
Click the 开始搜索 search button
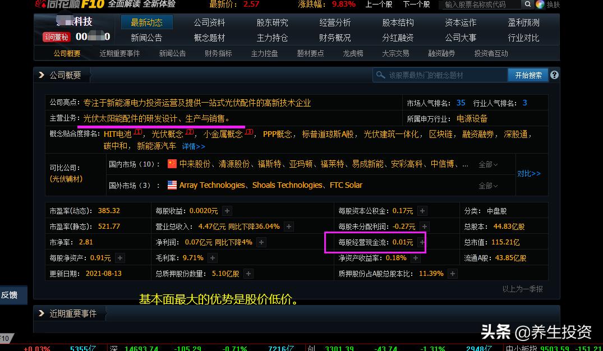tap(527, 74)
